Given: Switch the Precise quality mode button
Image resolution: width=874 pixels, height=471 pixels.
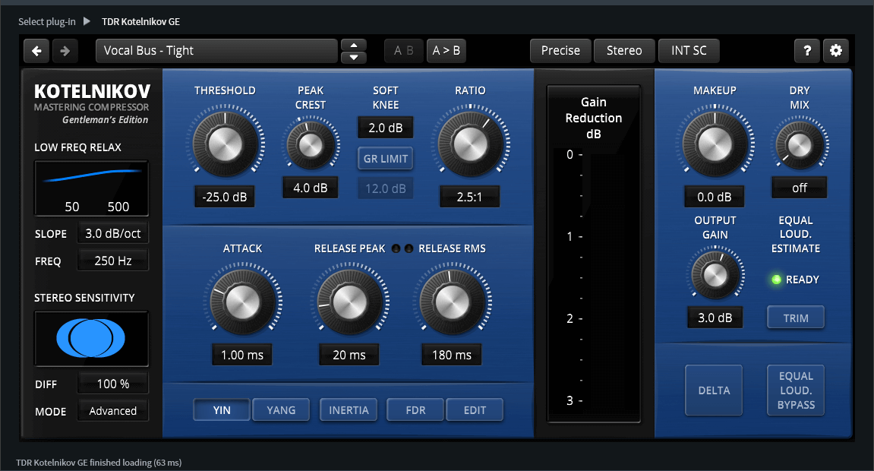Looking at the screenshot, I should point(560,51).
